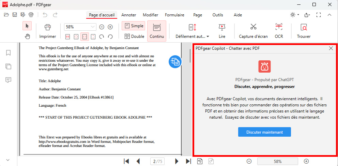
Task: Click the Save As icon
Action: (23, 15)
